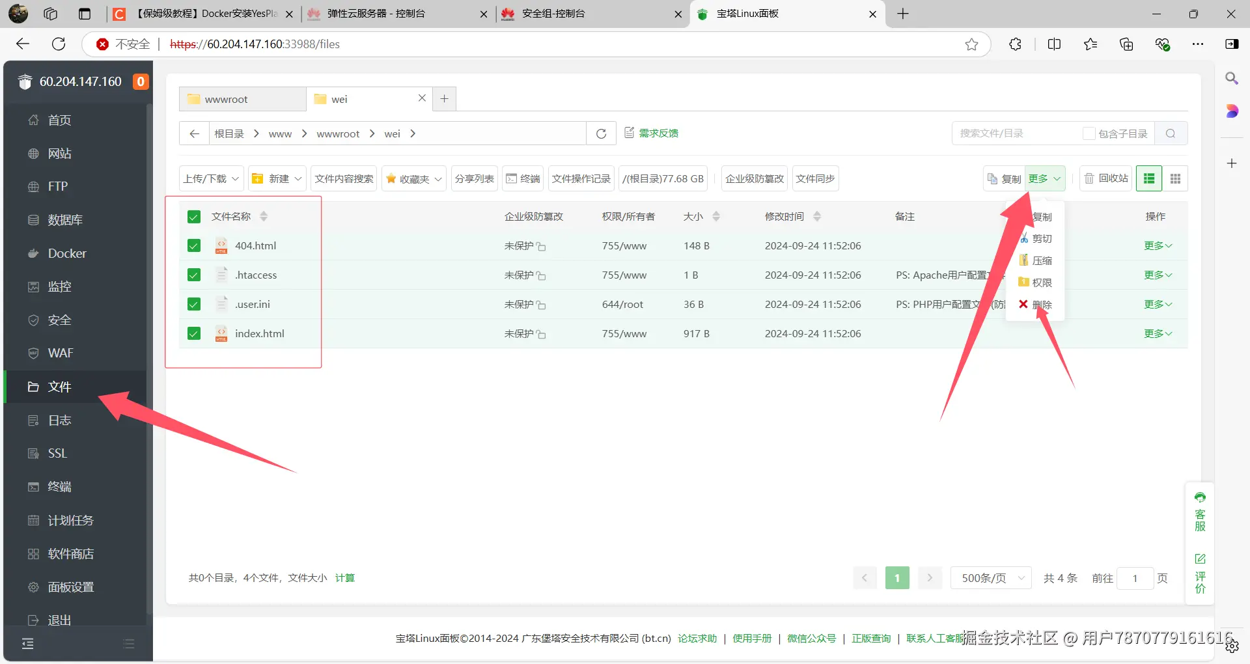Refresh the file list
Screen dimensions: 1250x664
[x=602, y=133]
